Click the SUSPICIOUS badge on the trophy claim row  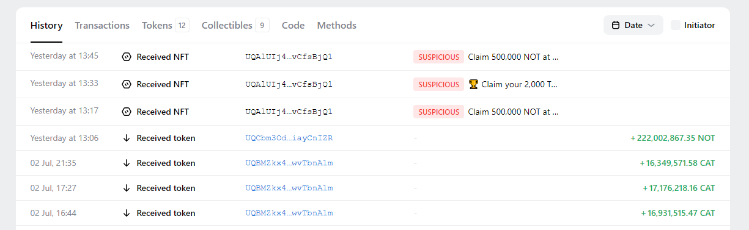click(438, 84)
